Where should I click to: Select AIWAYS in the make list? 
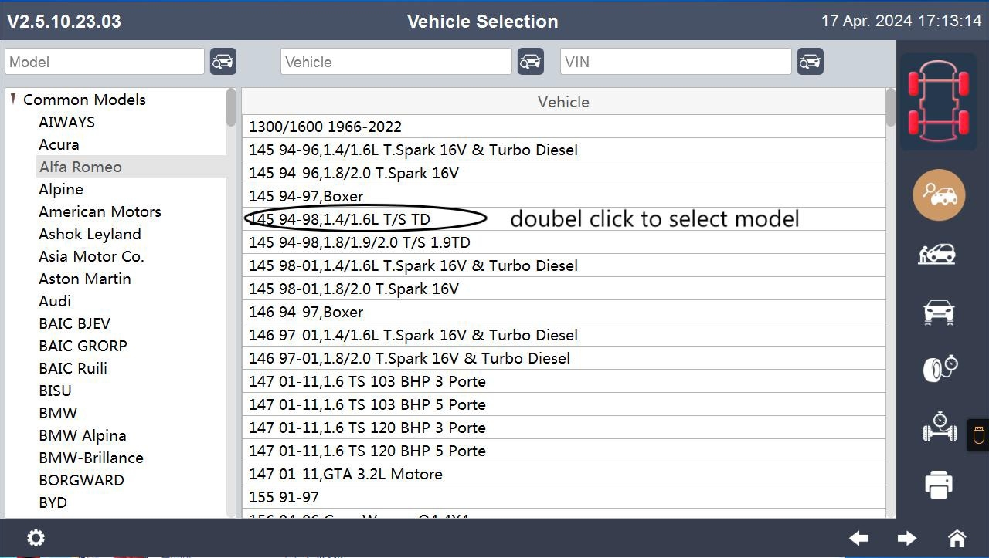click(67, 122)
